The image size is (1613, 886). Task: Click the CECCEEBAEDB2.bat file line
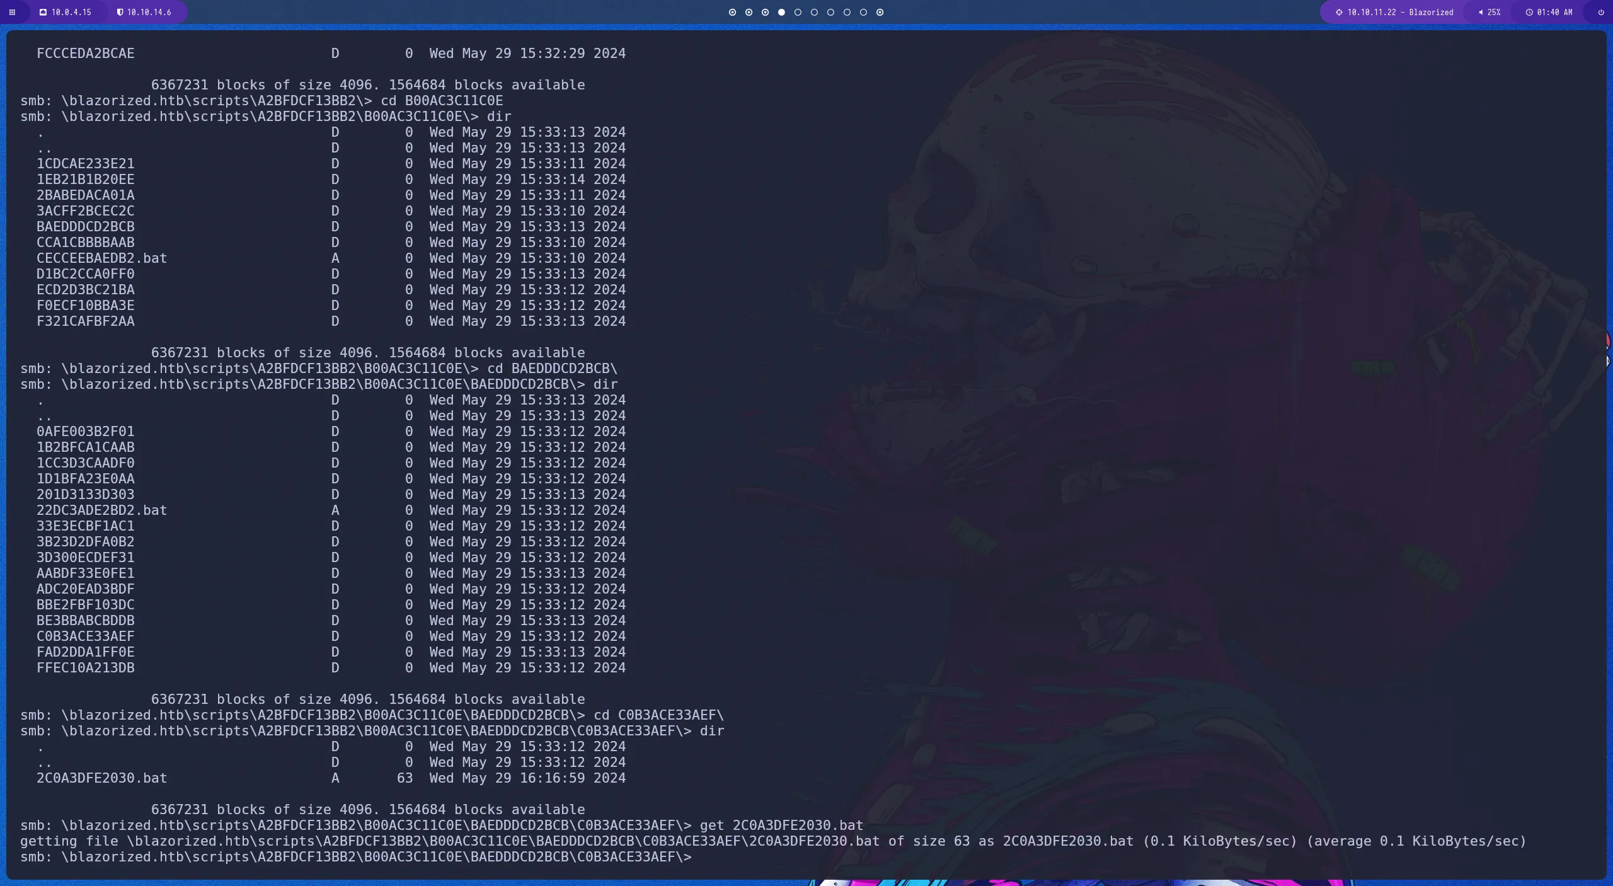point(101,258)
